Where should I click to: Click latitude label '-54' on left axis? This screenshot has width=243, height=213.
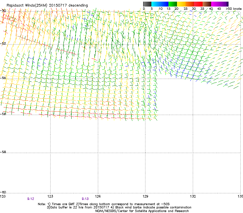point(3,78)
